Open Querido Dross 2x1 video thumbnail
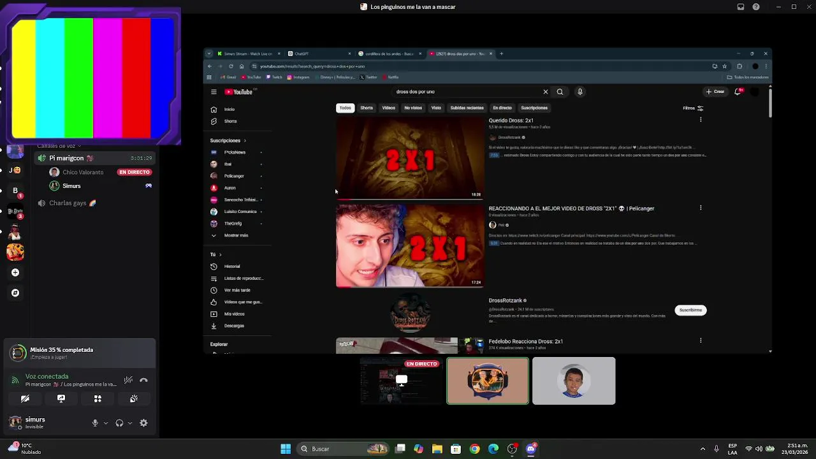Viewport: 816px width, 459px height. (x=410, y=157)
